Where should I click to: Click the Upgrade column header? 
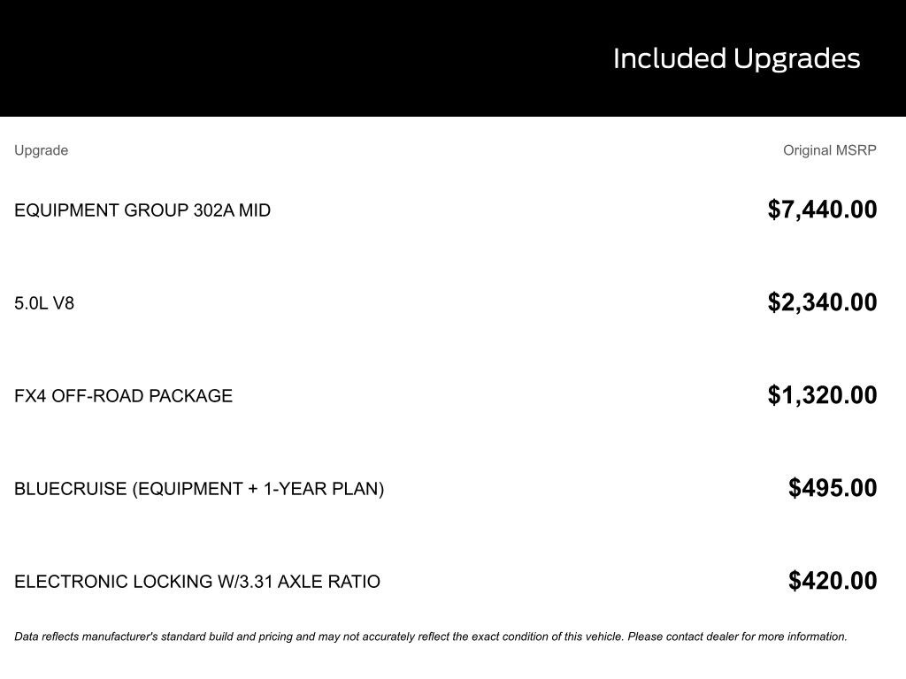[x=41, y=150]
